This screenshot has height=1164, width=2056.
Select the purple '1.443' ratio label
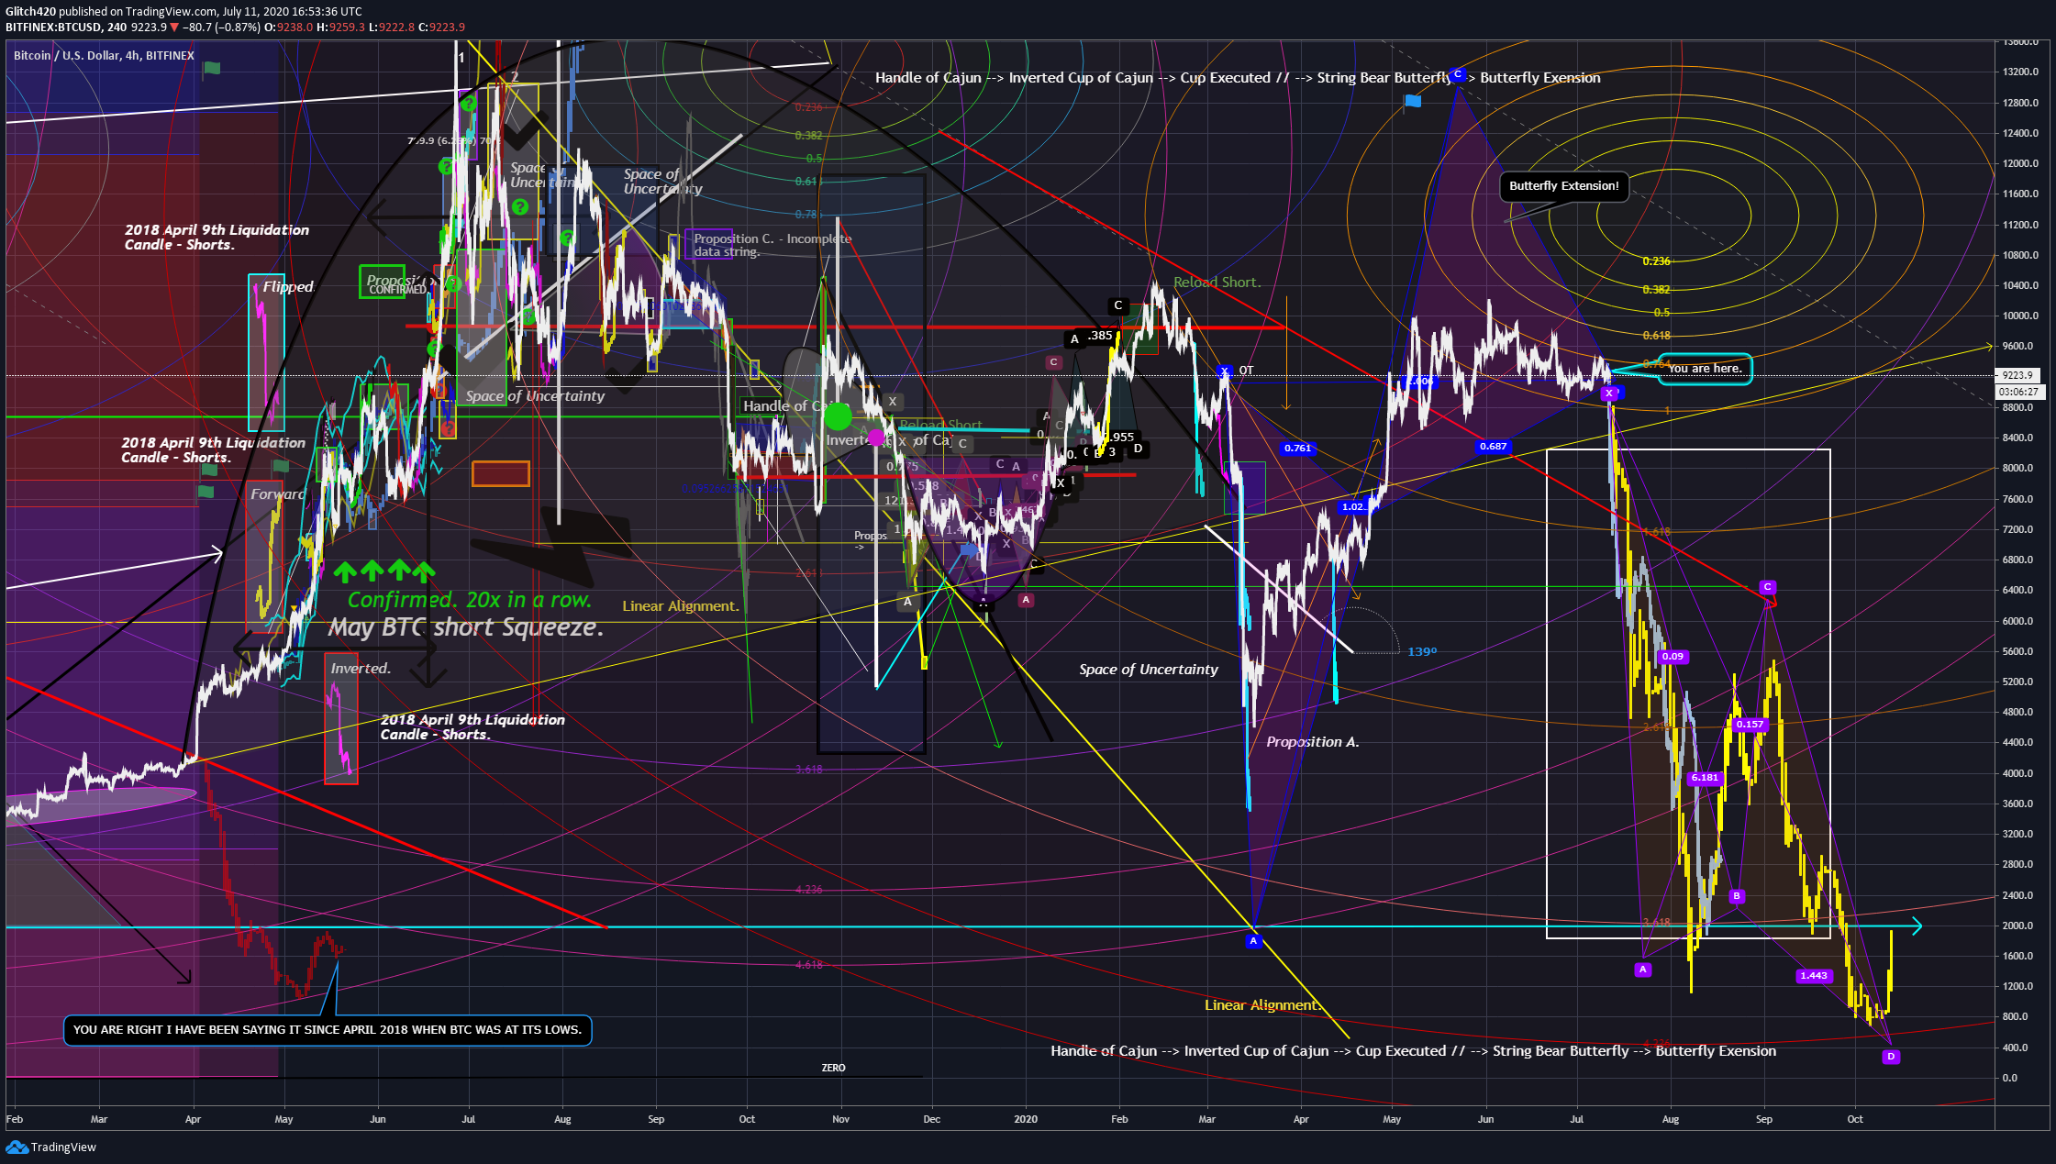[1814, 976]
